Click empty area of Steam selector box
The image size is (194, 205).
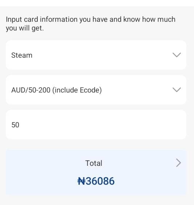point(102,55)
